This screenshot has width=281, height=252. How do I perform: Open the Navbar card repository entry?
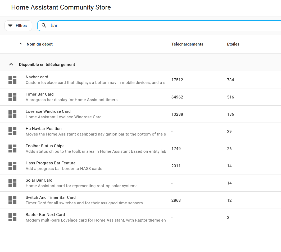click(37, 77)
